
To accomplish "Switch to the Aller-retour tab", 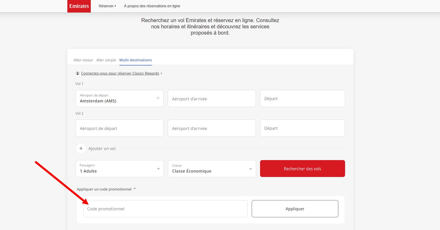I will (x=83, y=60).
